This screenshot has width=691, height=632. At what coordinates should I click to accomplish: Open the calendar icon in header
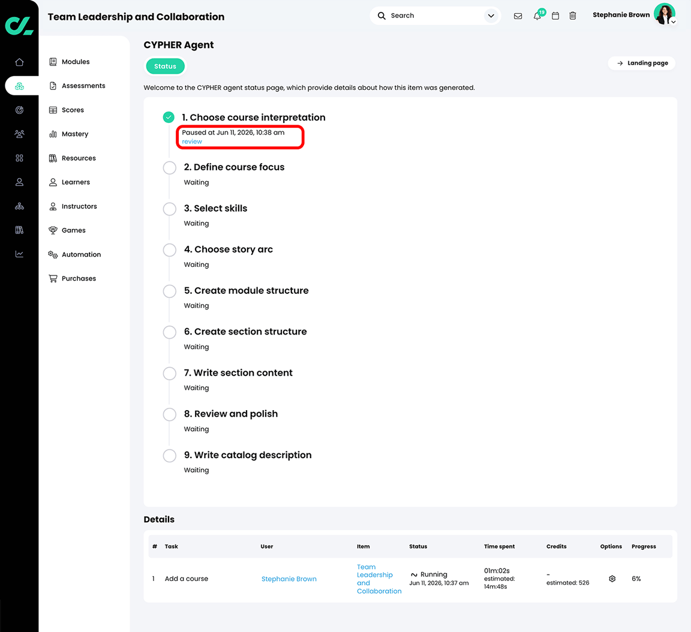[x=555, y=16]
